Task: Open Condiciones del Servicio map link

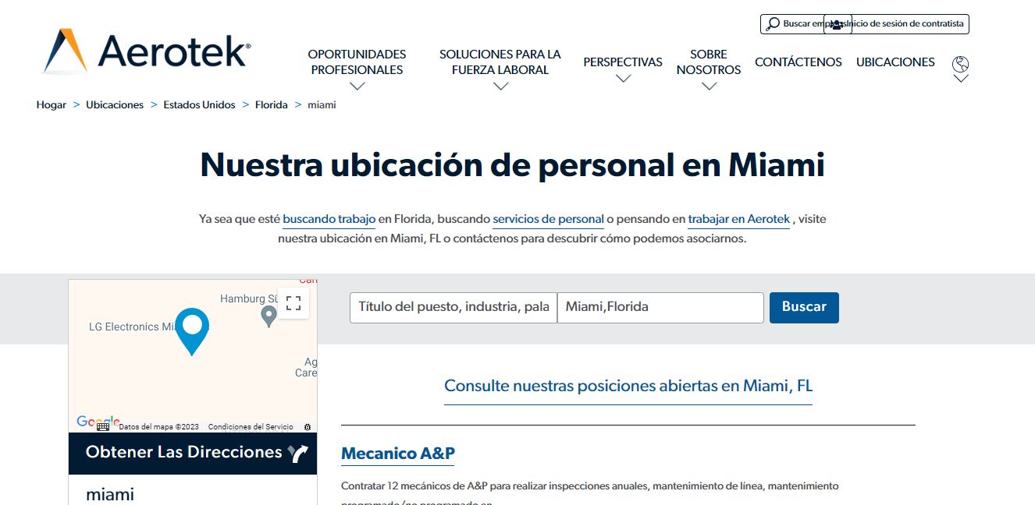Action: (x=251, y=427)
